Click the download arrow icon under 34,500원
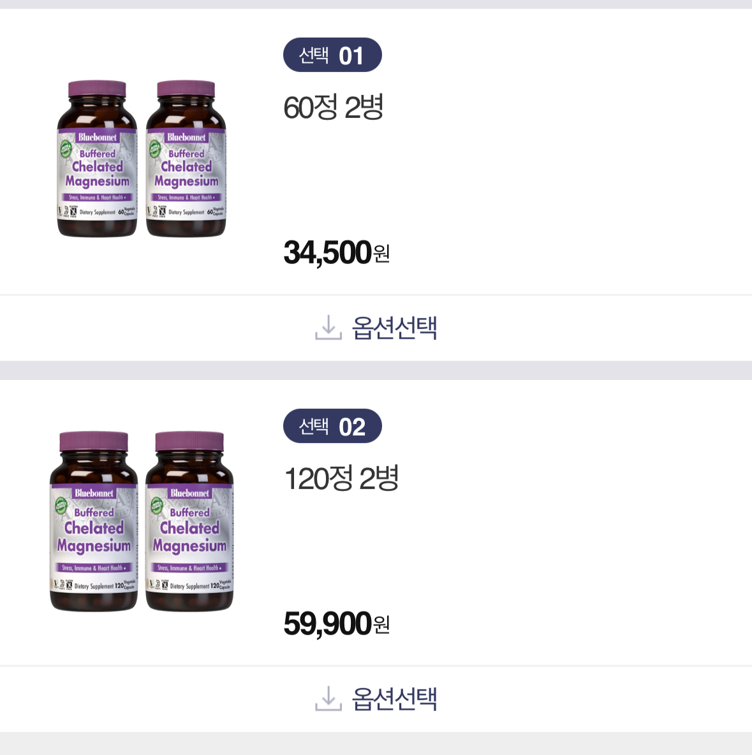 tap(328, 327)
